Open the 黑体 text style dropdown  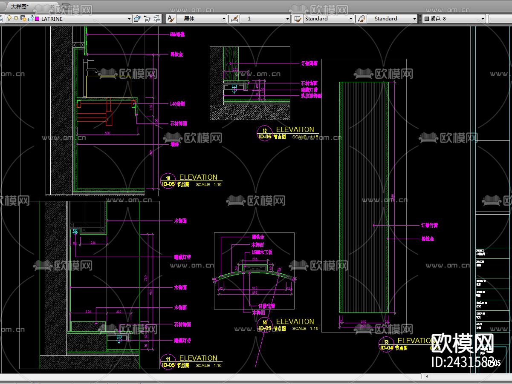[x=224, y=19]
